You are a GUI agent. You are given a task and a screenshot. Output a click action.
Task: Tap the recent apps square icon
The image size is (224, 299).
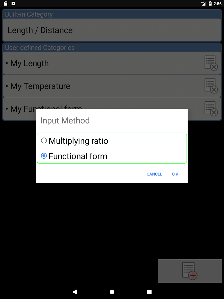[x=149, y=292]
